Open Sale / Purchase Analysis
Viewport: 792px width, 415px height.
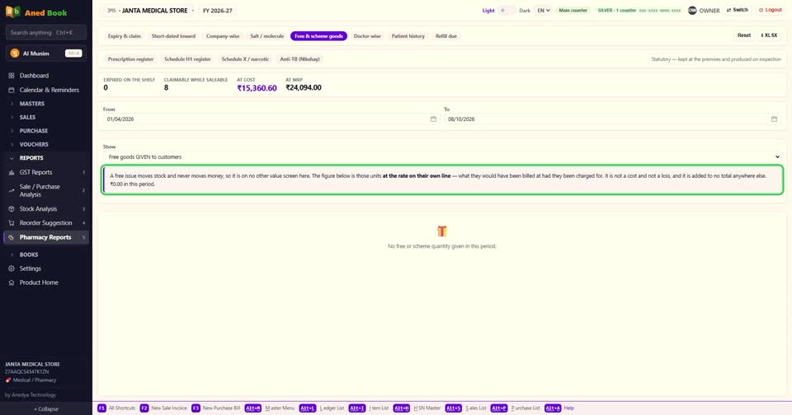[46, 190]
